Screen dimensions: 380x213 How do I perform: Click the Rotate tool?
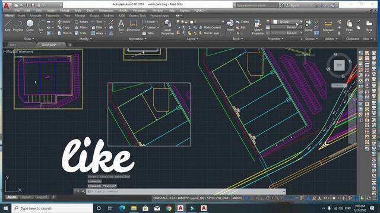pos(81,22)
